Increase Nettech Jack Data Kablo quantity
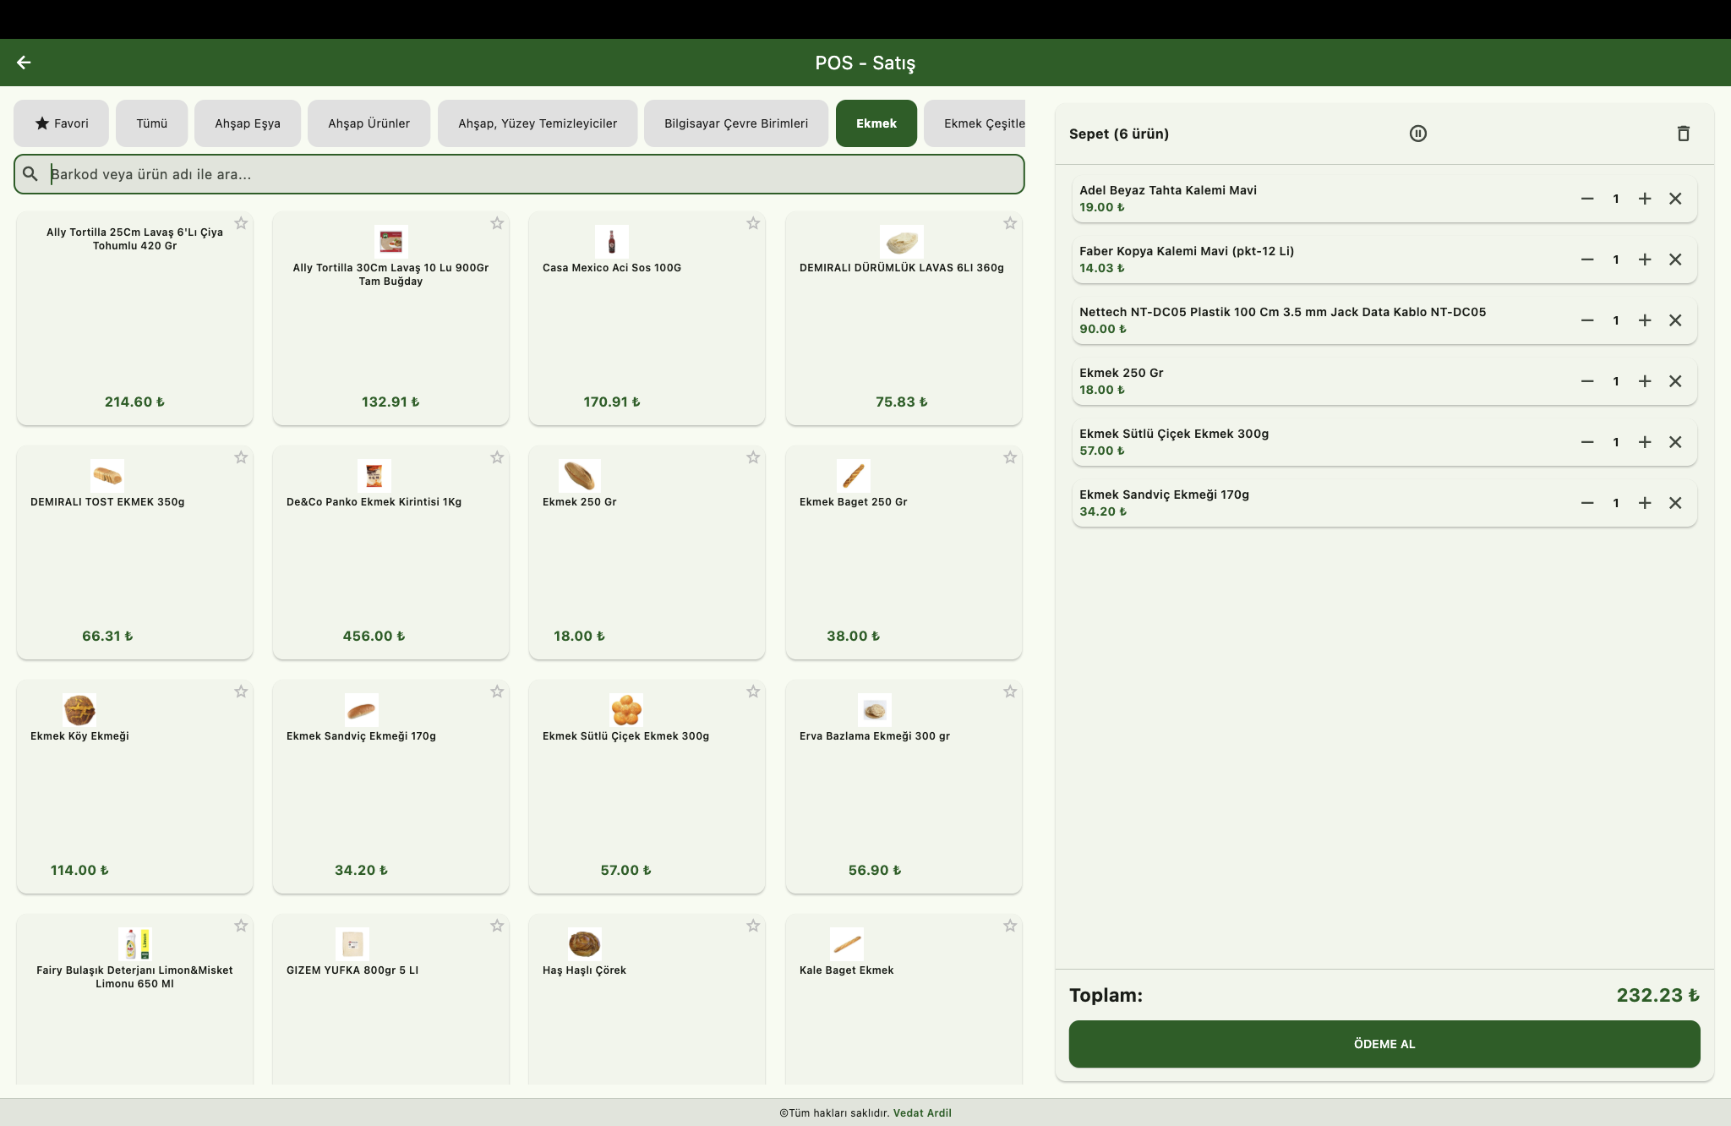The height and width of the screenshot is (1126, 1731). coord(1644,320)
